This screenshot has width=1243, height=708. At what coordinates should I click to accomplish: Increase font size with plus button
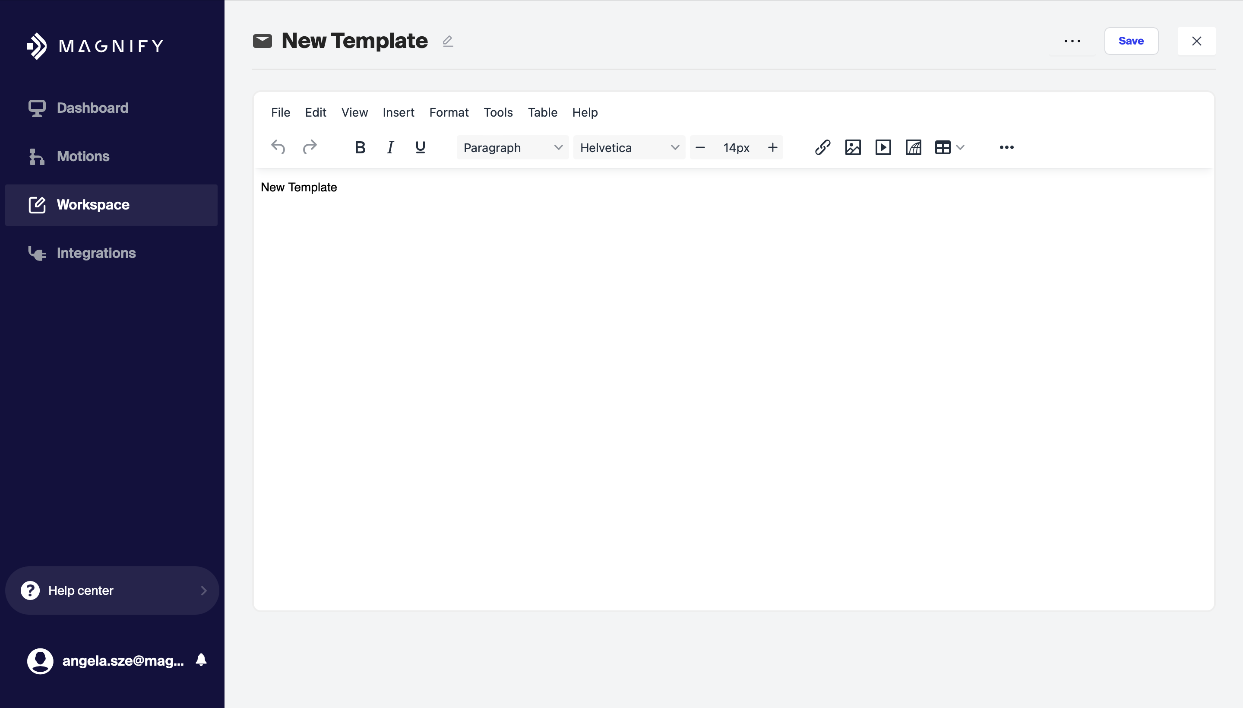pyautogui.click(x=772, y=147)
